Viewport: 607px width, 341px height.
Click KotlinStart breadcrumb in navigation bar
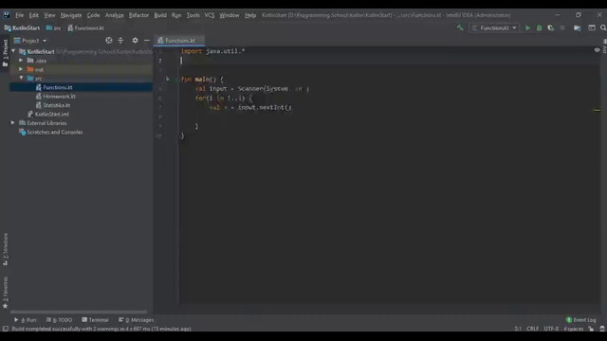[22, 27]
